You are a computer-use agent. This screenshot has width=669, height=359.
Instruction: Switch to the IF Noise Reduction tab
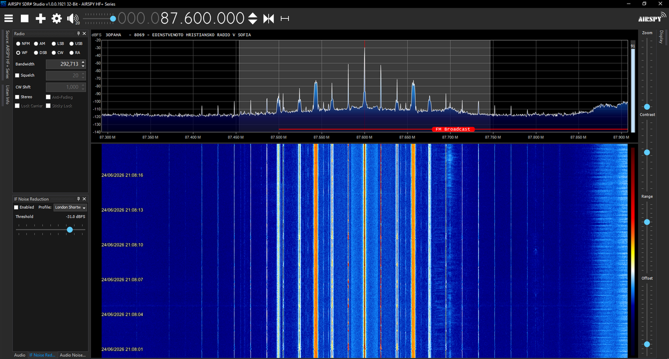42,355
